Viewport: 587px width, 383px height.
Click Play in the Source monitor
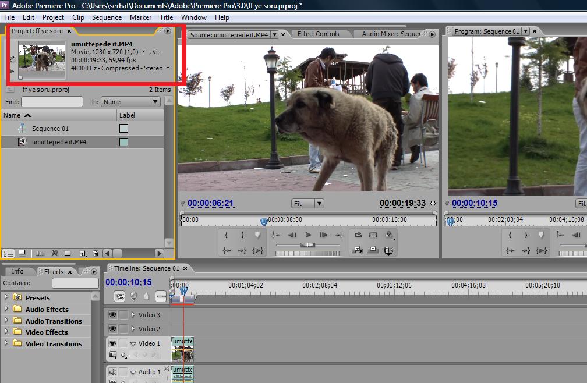308,235
